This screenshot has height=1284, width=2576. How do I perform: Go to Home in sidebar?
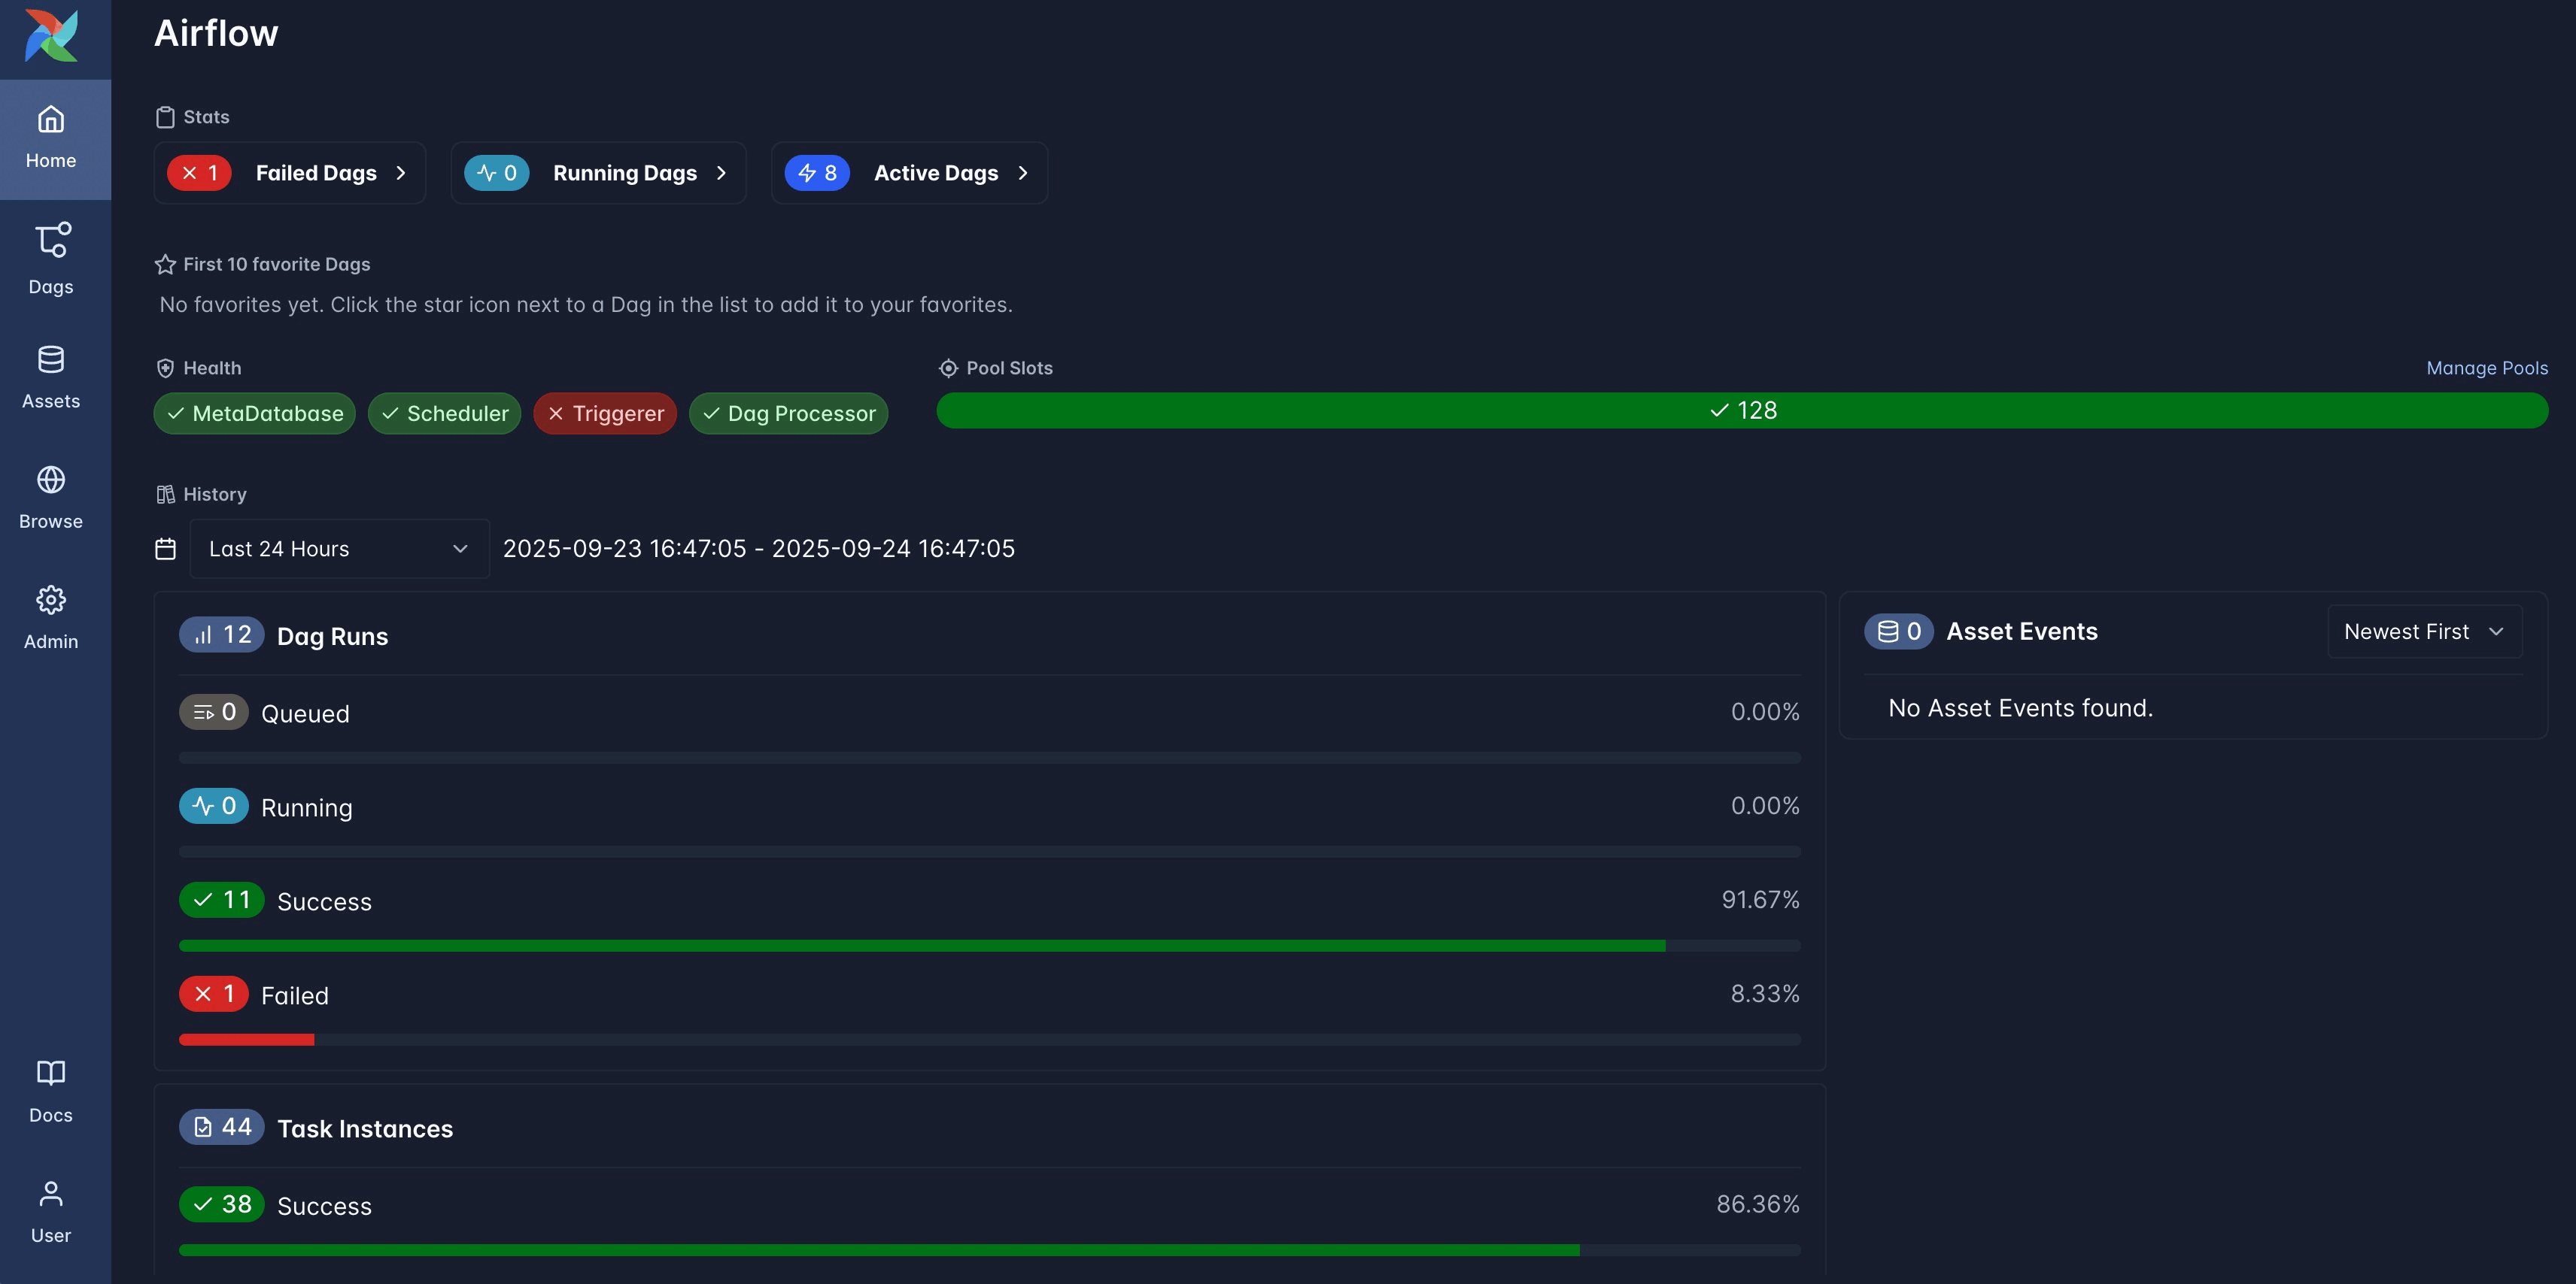tap(51, 138)
